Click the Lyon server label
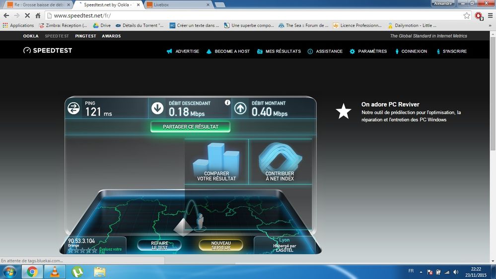This screenshot has width=496, height=279. click(284, 240)
